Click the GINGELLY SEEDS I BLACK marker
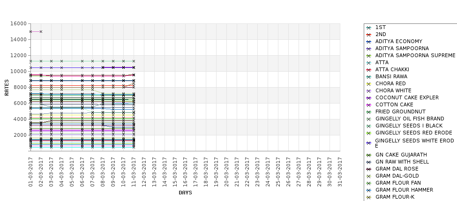457x201 pixels. click(x=369, y=126)
